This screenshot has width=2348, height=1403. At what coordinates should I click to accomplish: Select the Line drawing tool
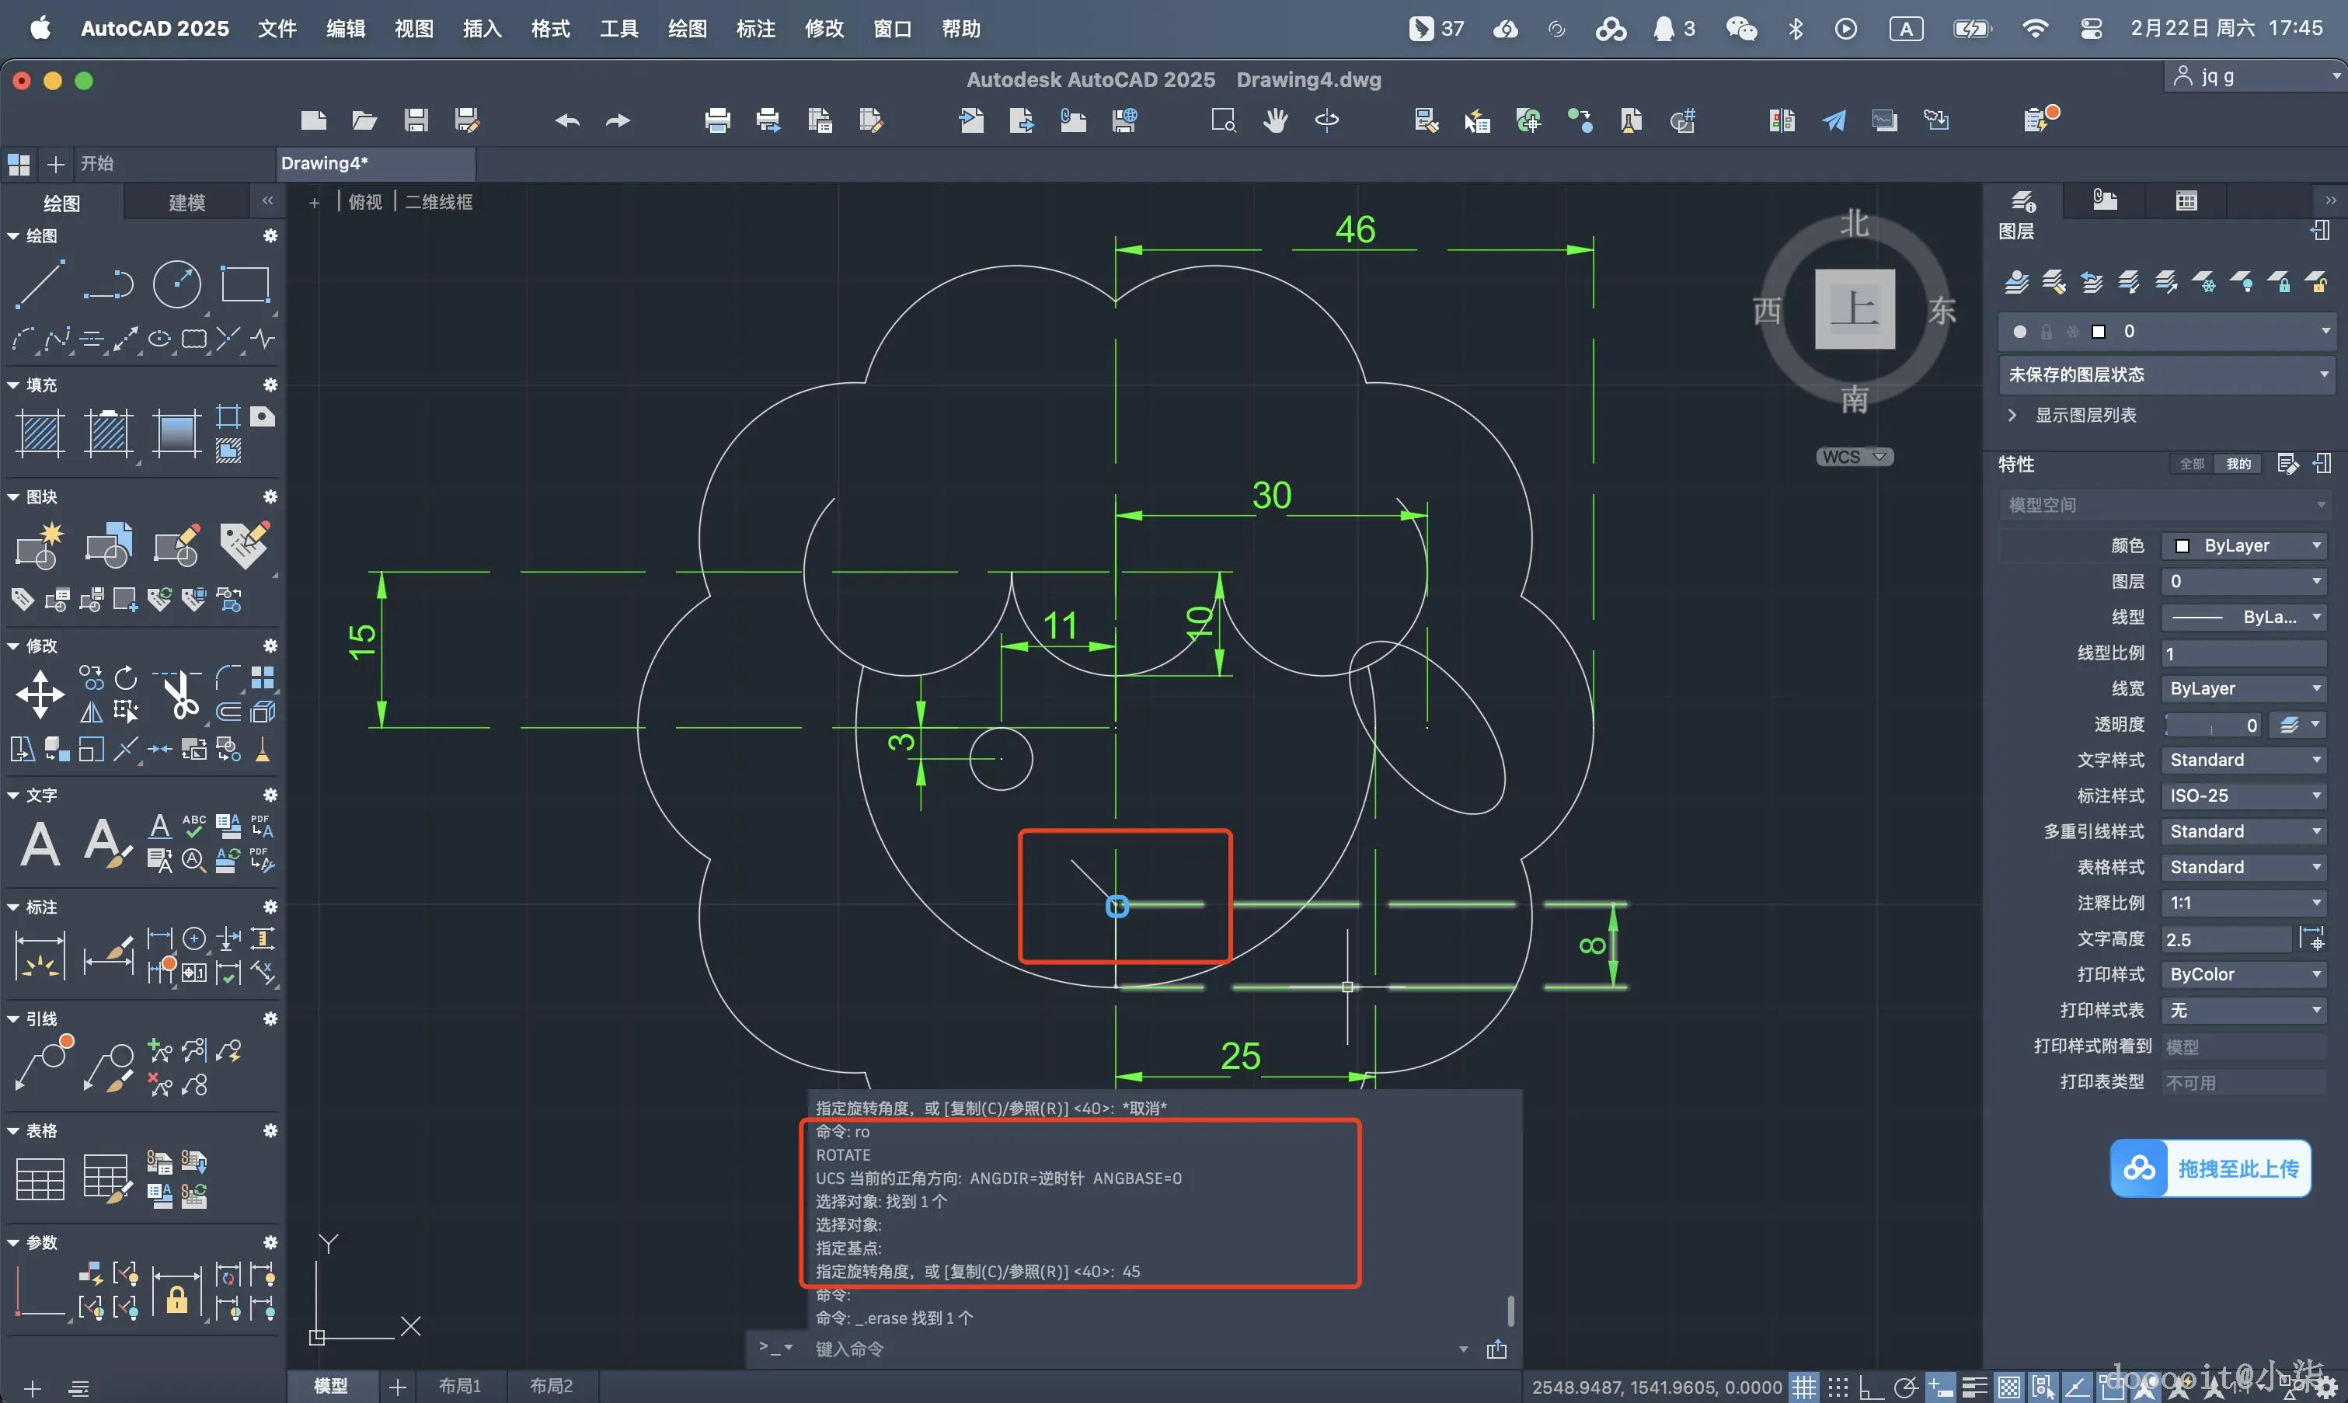(40, 284)
